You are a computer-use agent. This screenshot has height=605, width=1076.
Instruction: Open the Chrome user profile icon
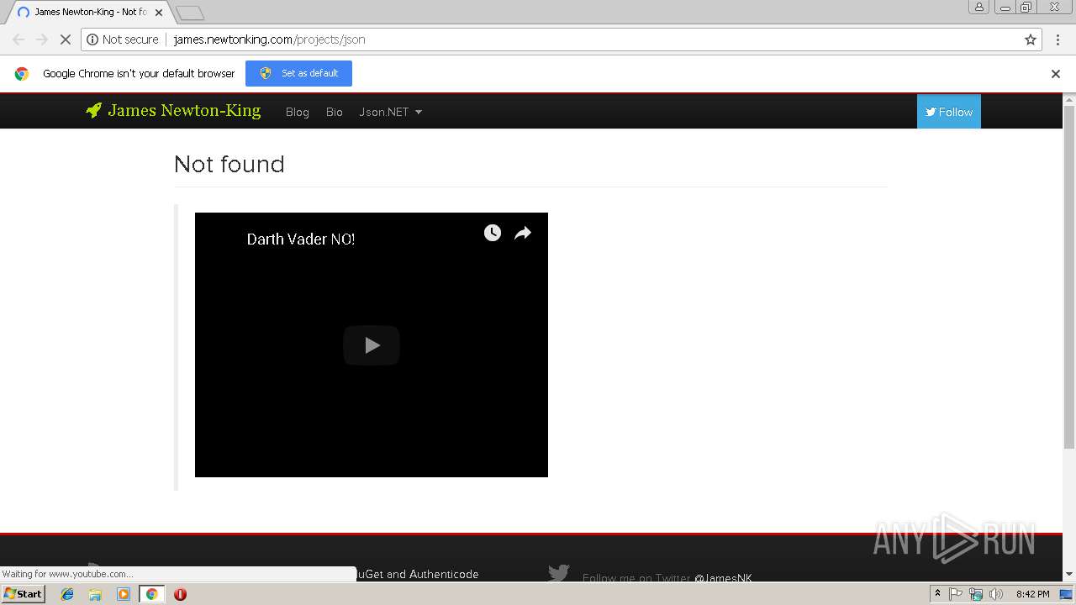(979, 7)
